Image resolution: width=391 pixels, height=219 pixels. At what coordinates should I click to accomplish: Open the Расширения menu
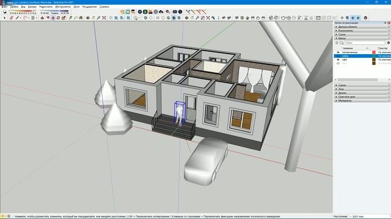coord(89,7)
